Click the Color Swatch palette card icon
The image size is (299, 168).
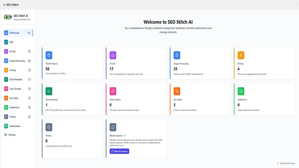click(113, 91)
